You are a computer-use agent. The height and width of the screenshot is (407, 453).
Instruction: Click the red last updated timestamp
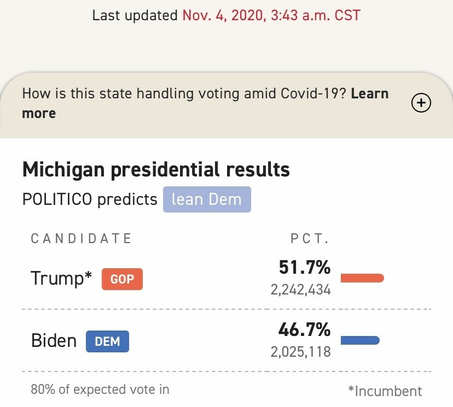click(x=271, y=15)
